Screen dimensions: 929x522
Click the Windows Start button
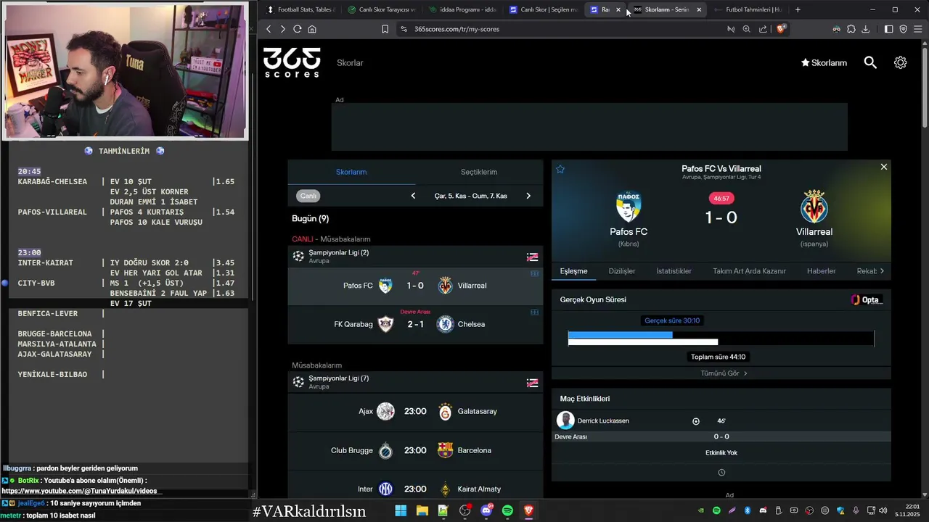401,511
